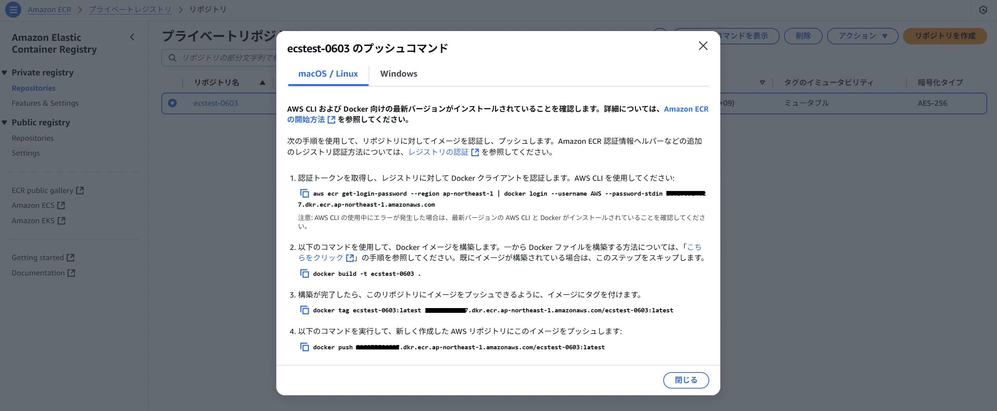Viewport: 997px width, 411px height.
Task: Open Amazon ECS sidebar link
Action: [33, 205]
